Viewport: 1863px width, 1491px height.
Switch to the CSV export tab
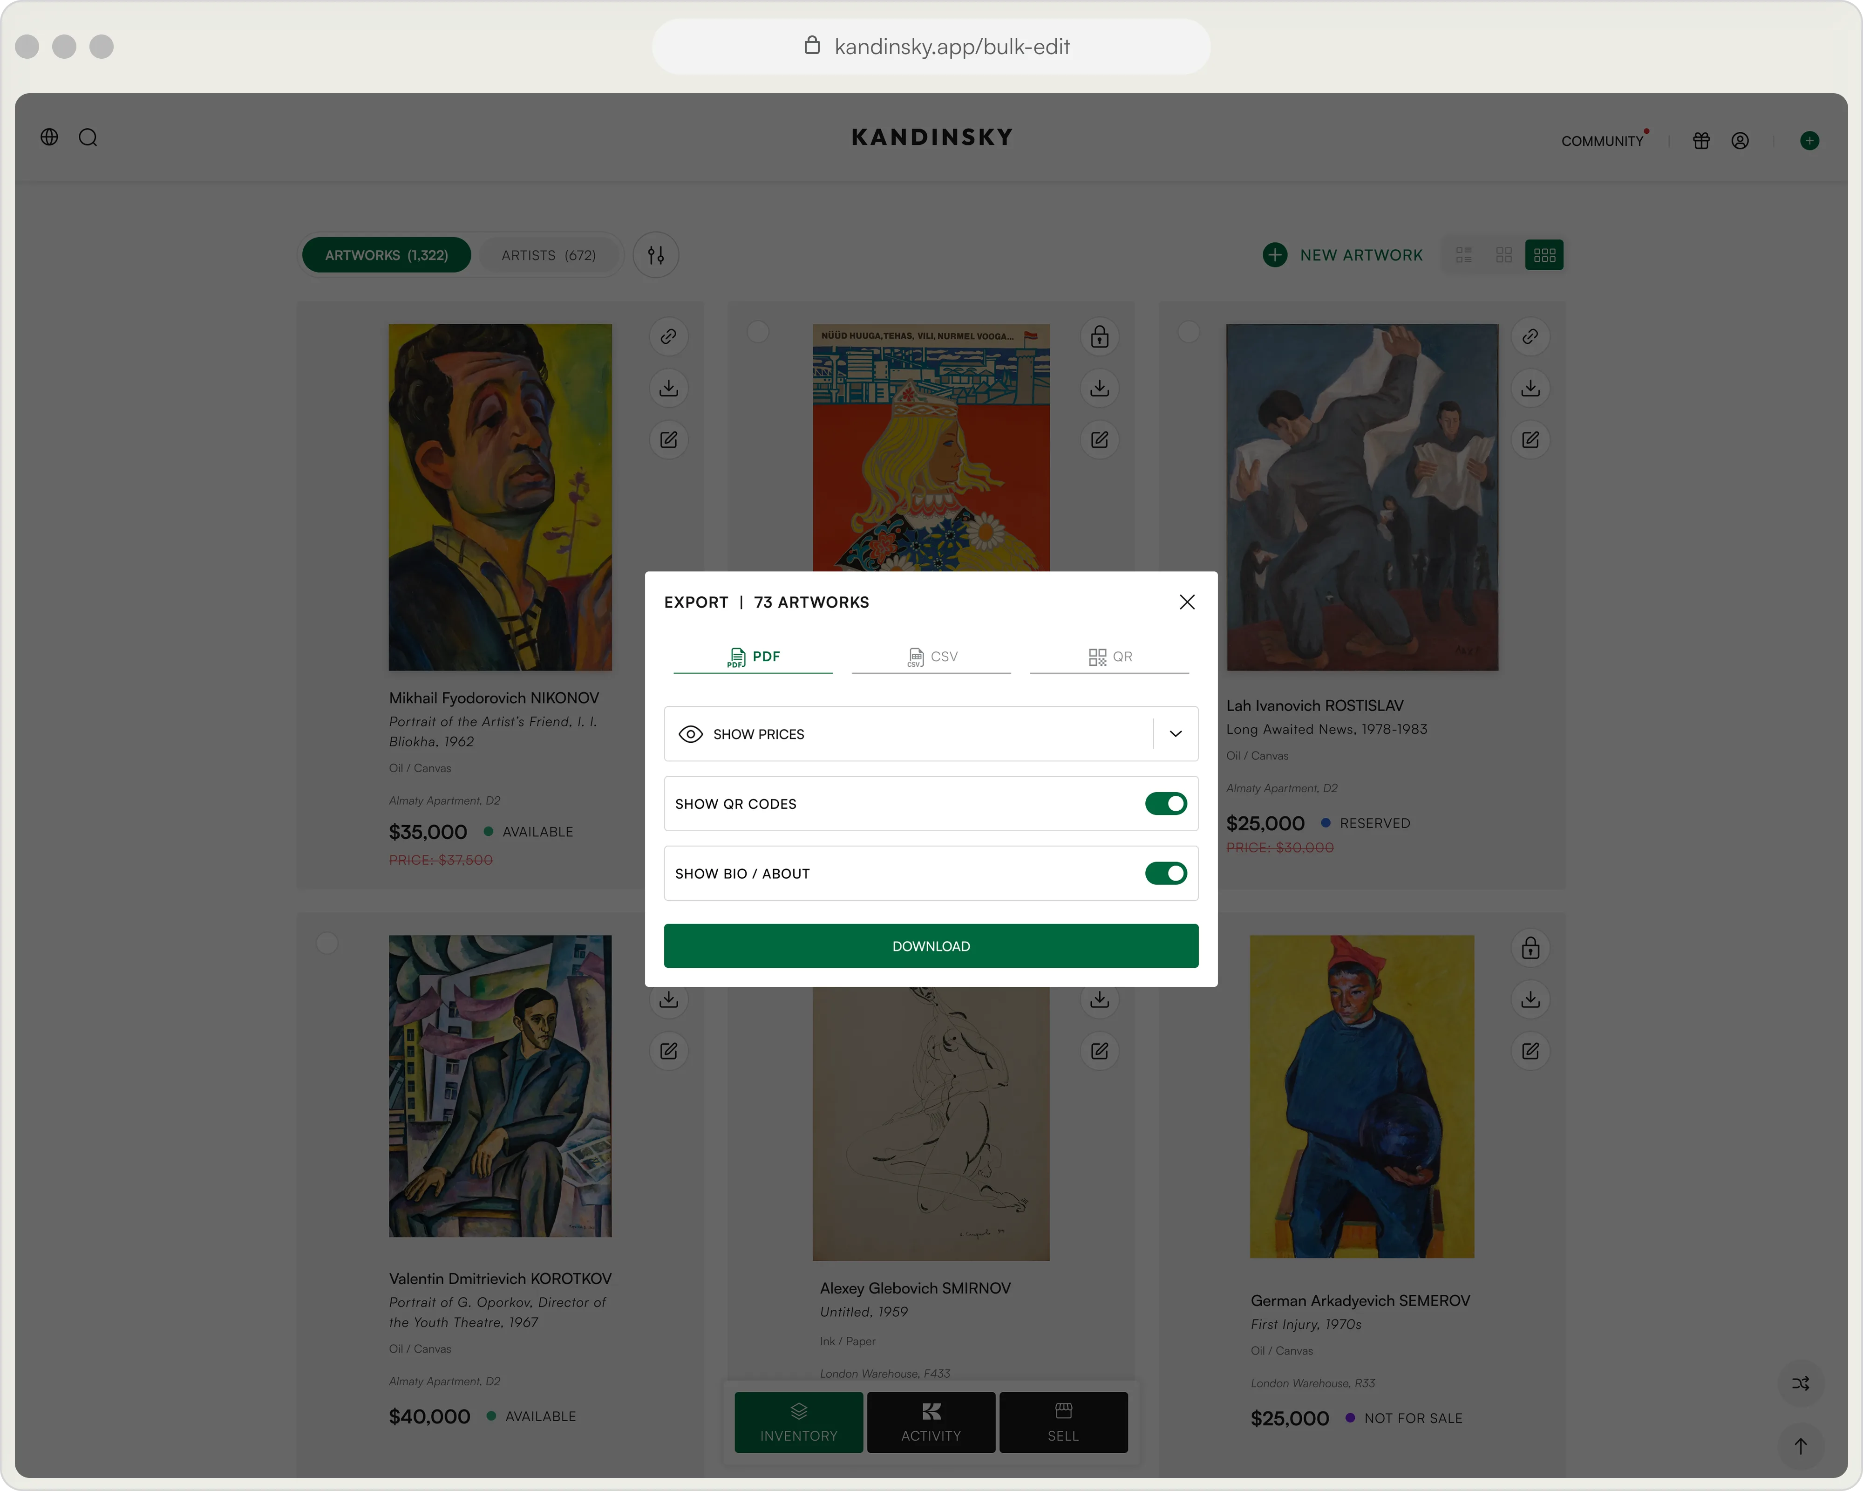931,657
